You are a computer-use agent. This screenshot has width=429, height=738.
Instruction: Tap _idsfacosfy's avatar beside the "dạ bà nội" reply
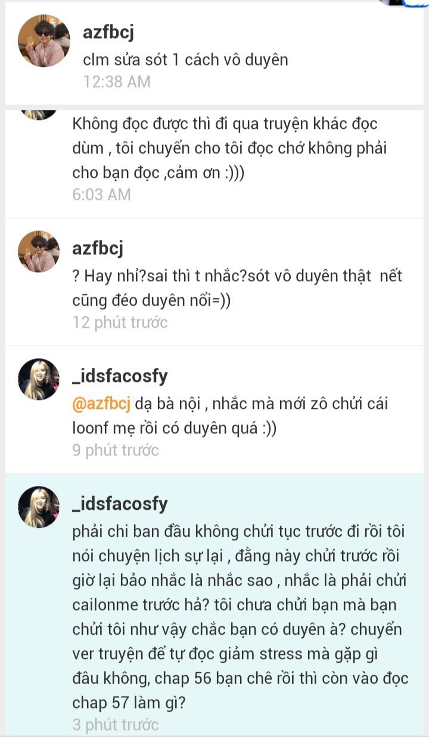39,379
